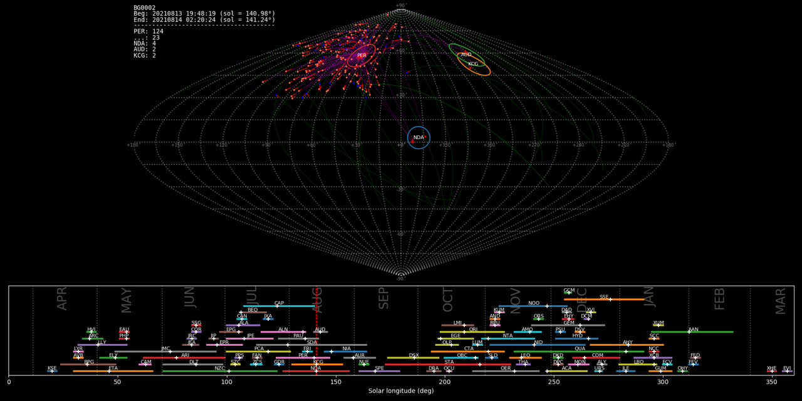This screenshot has width=802, height=401.
Task: Click the red COM shower bar
Action: coord(596,358)
